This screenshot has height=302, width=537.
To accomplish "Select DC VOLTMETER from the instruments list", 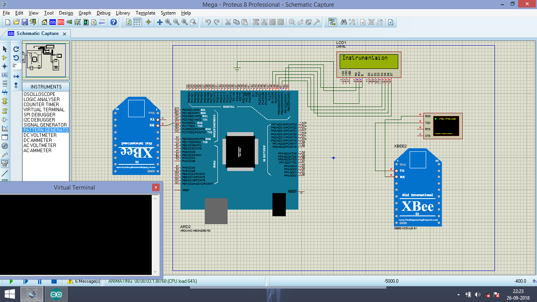I will (x=40, y=135).
